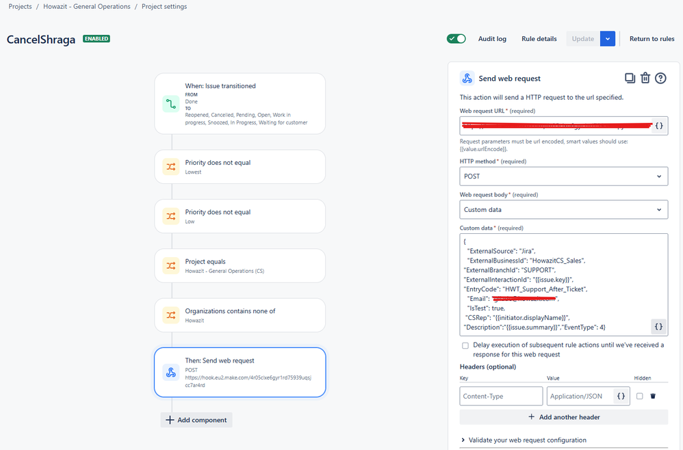Screen dimensions: 683x450
Task: Open Rule details
Action: tap(539, 39)
